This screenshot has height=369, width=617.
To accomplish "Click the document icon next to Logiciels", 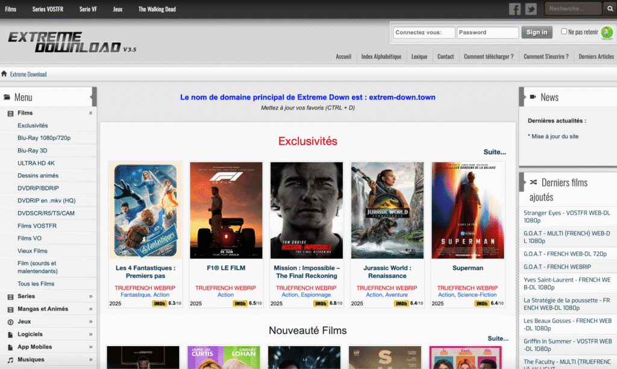I will 10,334.
